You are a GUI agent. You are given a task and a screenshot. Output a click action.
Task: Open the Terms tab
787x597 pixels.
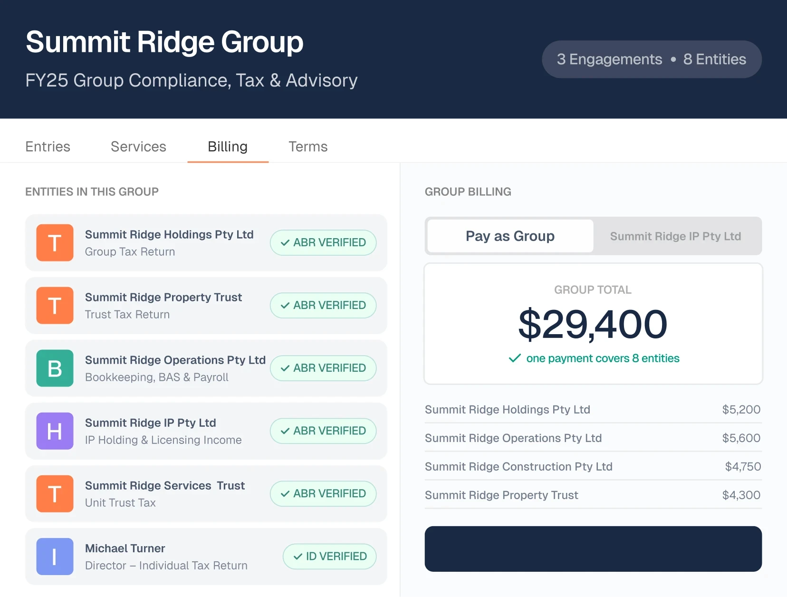click(x=308, y=146)
